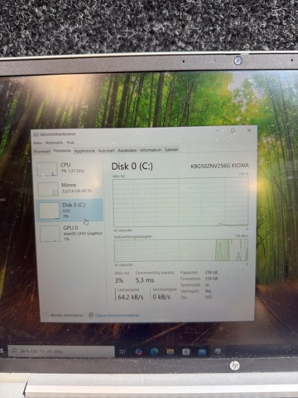Click the Disk 0 (C:) heading
298x398 pixels.
pos(132,166)
